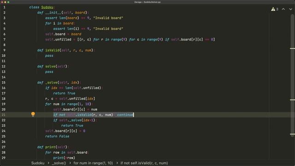Click solve method definition on line 12

[50, 66]
